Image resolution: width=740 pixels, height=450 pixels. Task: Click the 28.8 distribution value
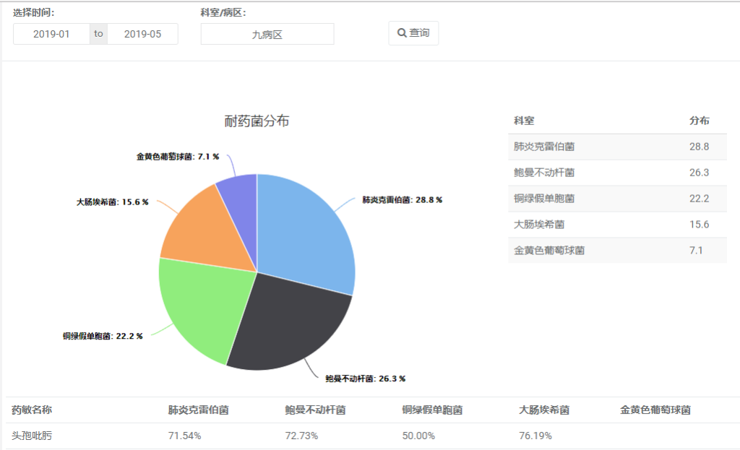coord(699,147)
